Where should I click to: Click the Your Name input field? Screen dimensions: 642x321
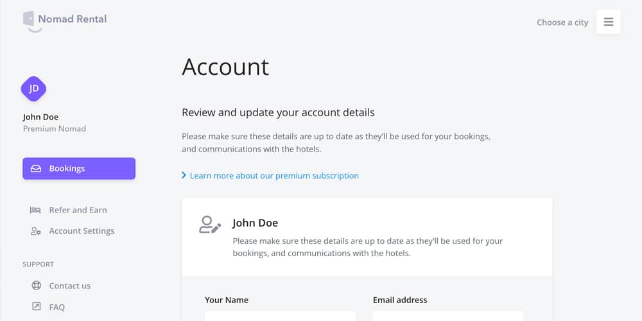(280, 316)
